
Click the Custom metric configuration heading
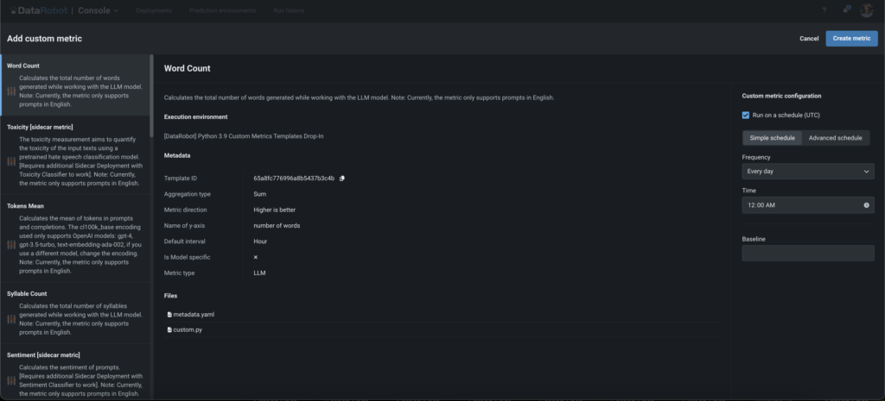coord(781,97)
